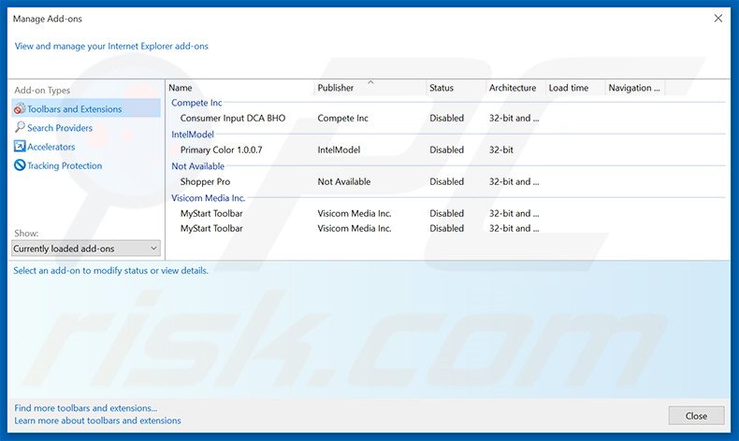Select Consumer Input DCA BHO add-on
The image size is (739, 441).
[233, 118]
